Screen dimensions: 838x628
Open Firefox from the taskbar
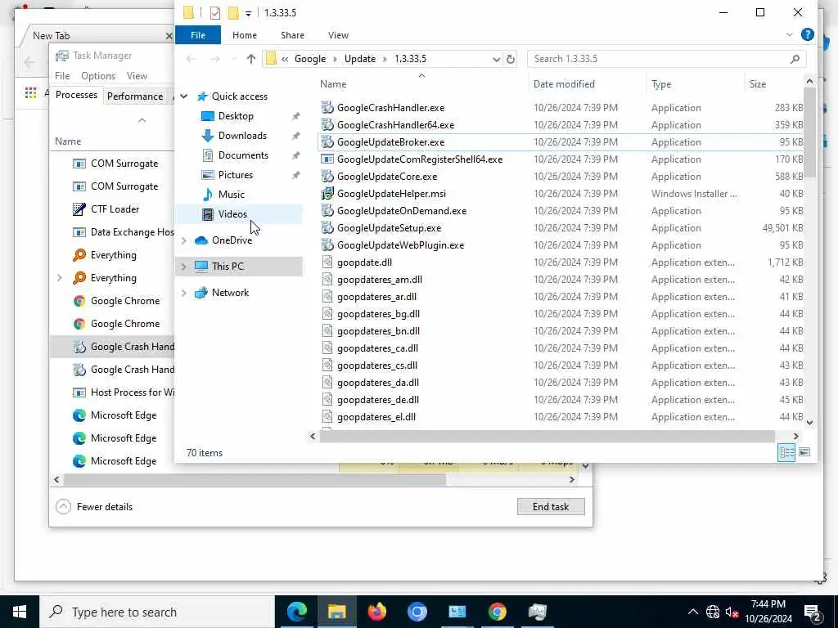[376, 612]
